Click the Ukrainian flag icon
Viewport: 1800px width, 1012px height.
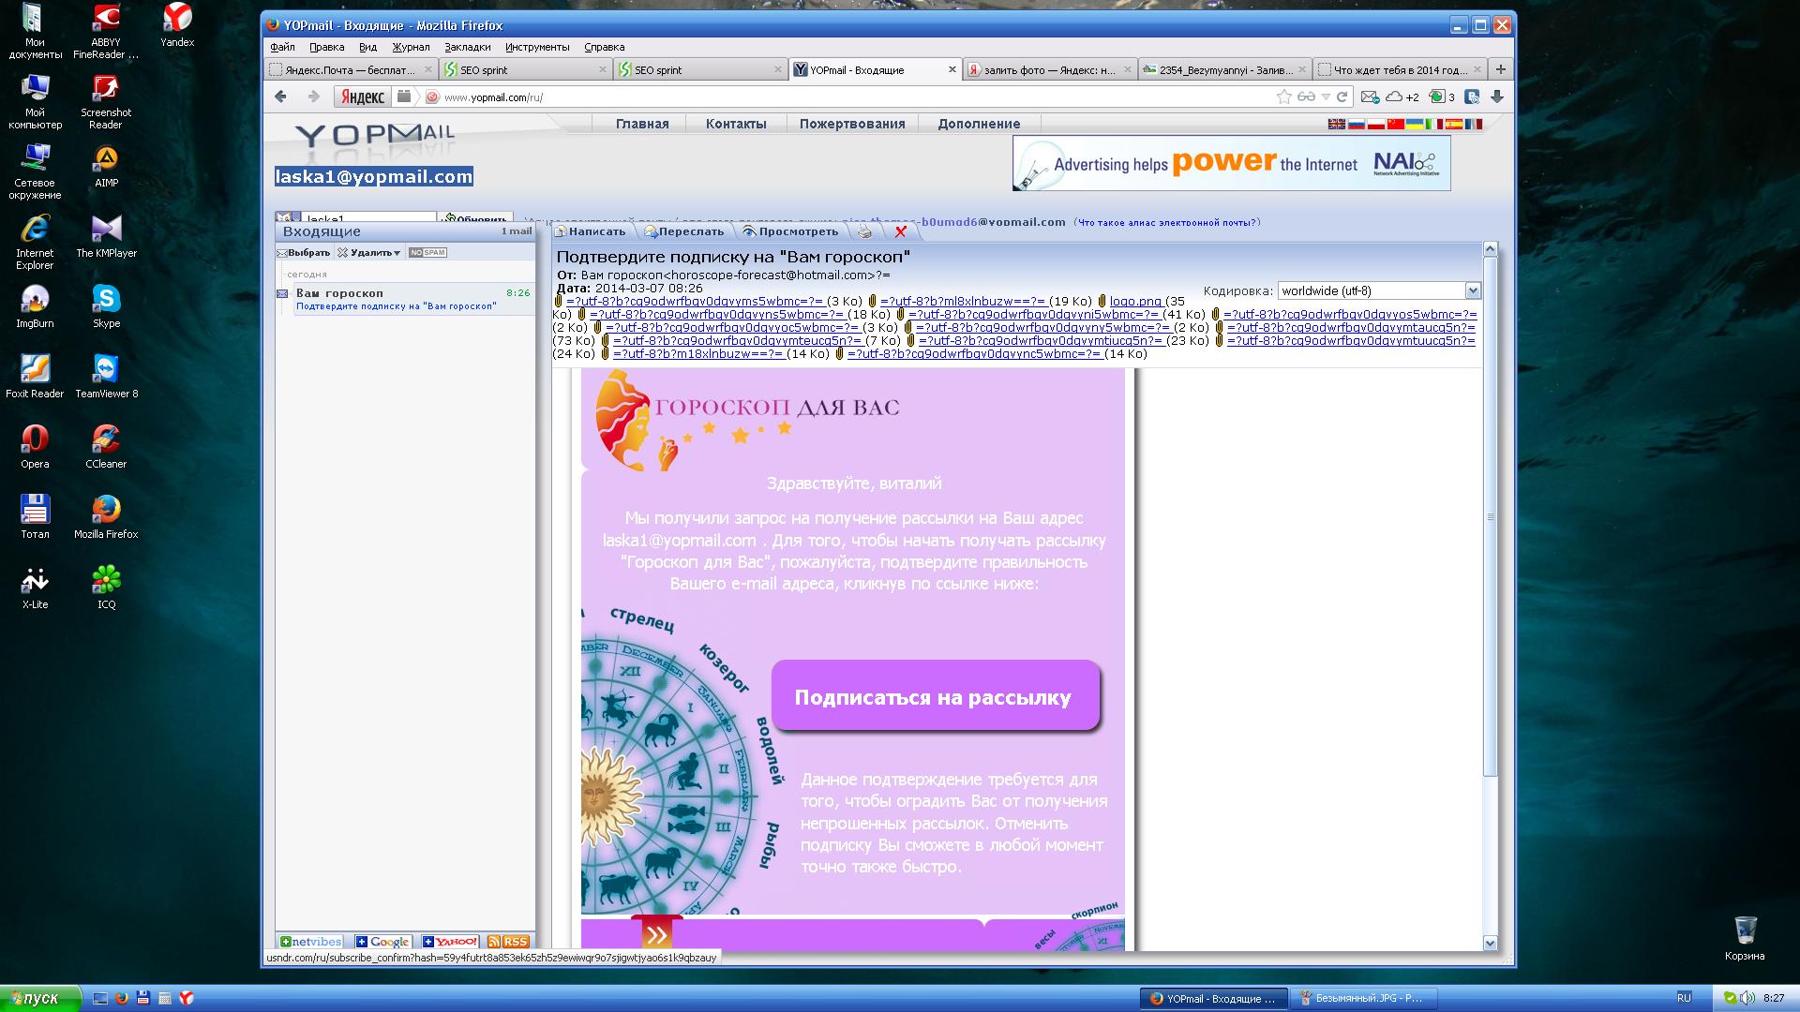tap(1414, 124)
